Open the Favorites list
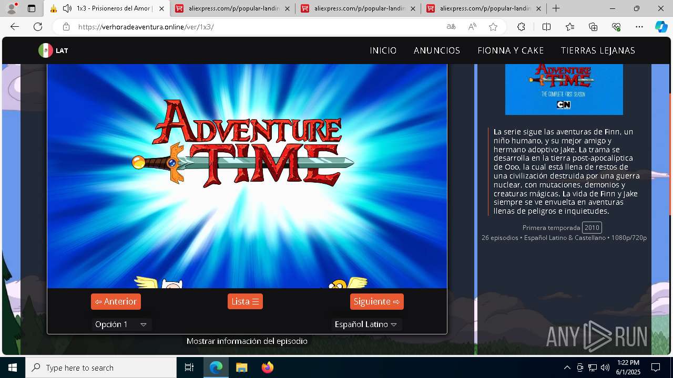The height and width of the screenshot is (378, 673). 570,27
